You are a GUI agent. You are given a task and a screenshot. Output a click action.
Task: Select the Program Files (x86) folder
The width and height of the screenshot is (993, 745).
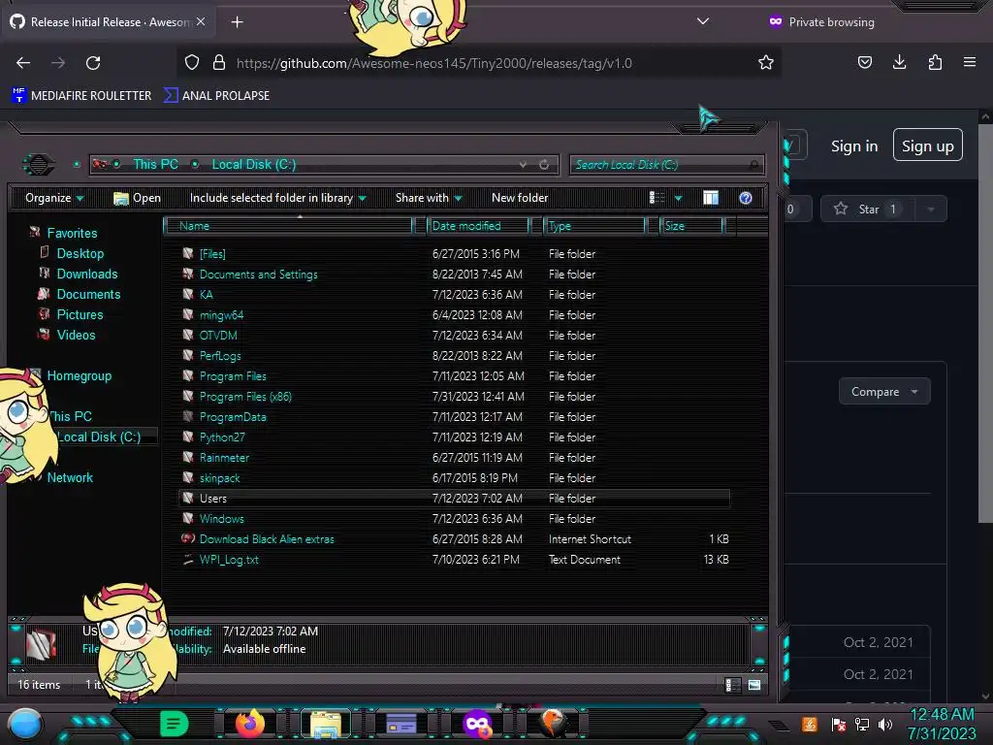(x=245, y=397)
